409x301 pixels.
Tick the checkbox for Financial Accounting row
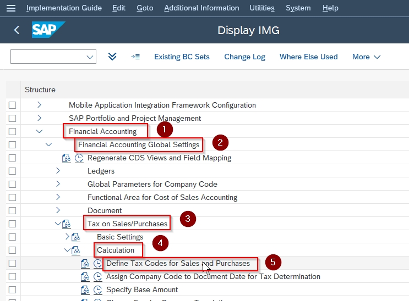tap(12, 131)
